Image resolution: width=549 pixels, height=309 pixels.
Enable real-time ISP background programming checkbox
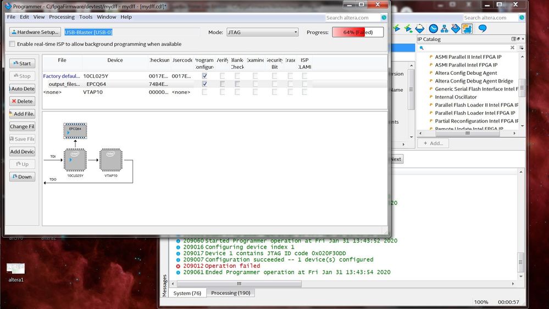[12, 44]
